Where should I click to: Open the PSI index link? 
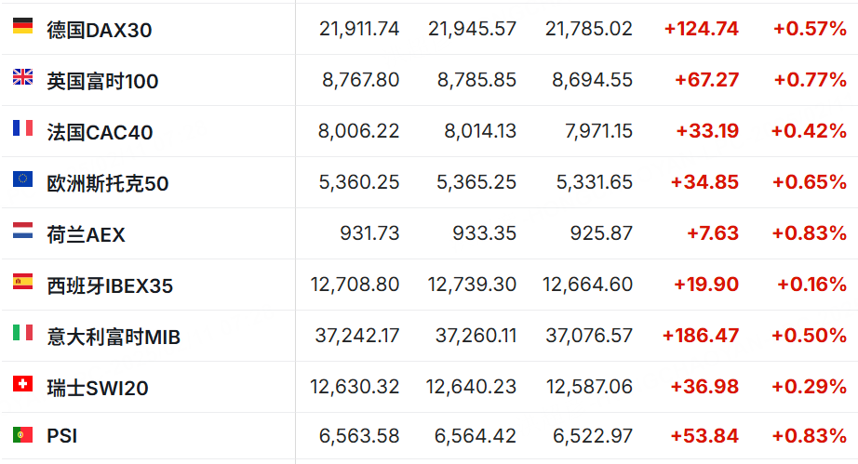[61, 436]
